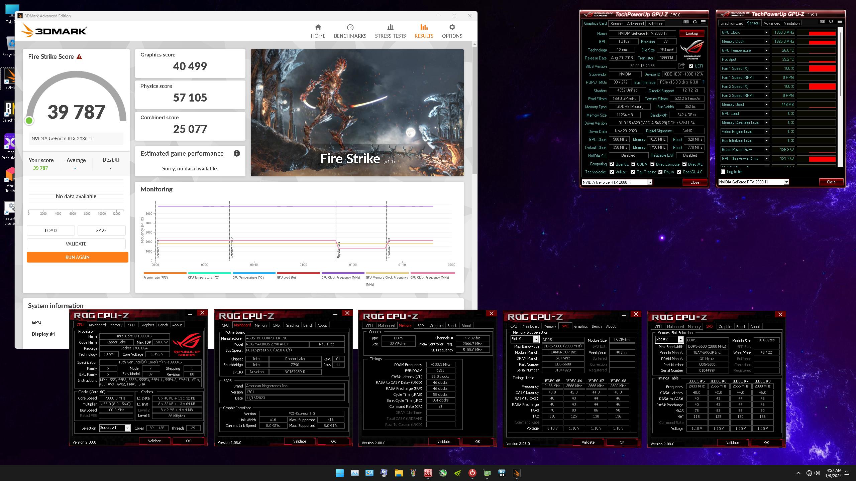Screen dimensions: 856x481
Task: Switch to the RESULTS tab in 3DMark
Action: pyautogui.click(x=424, y=31)
